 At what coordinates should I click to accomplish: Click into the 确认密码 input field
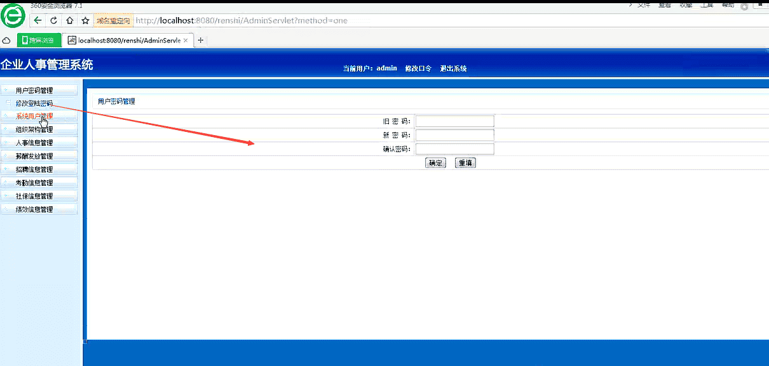(454, 149)
